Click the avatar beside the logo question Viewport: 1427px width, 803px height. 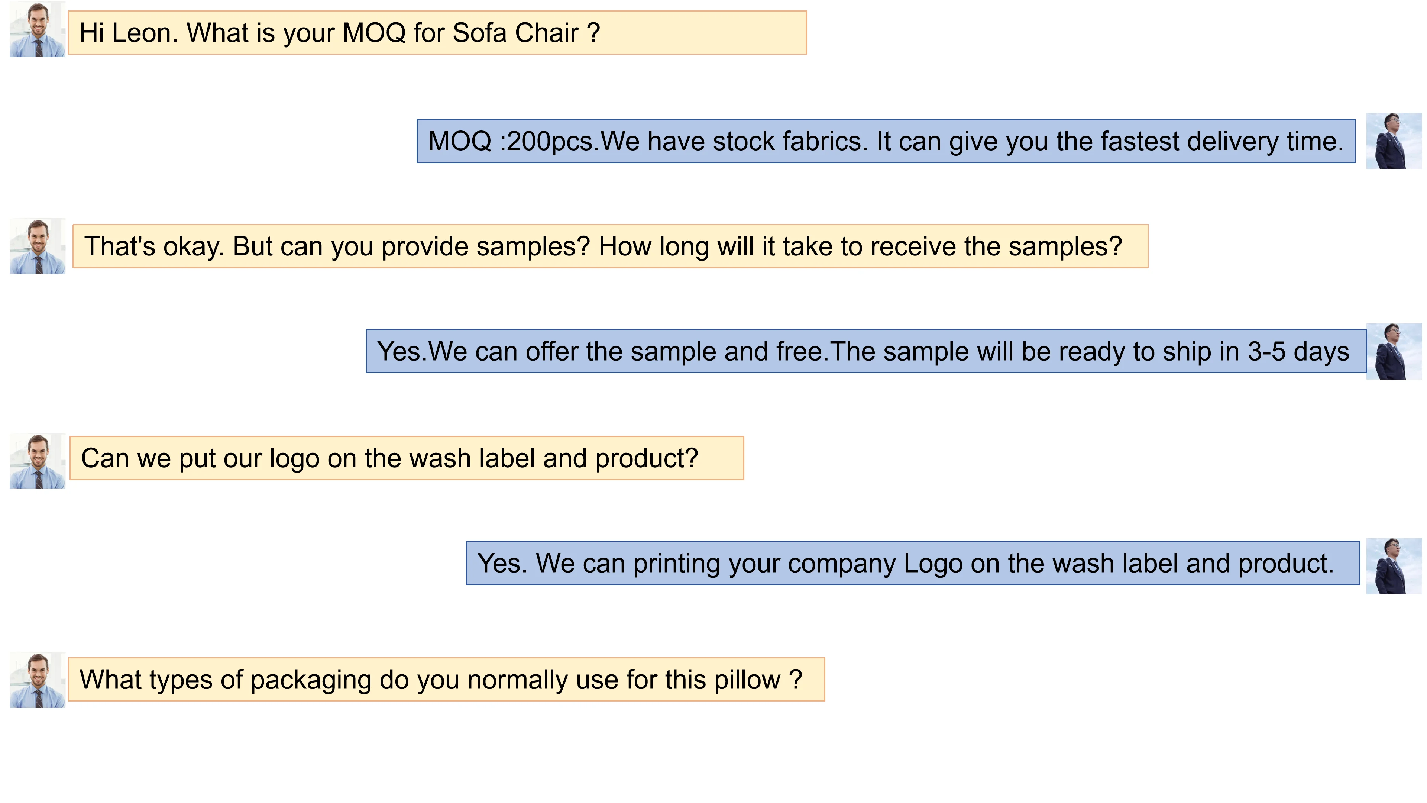[x=38, y=461]
